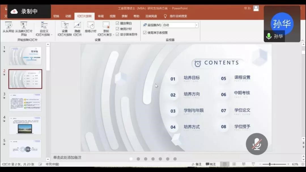Click the 培养目标 item on the slide
The height and width of the screenshot is (172, 306).
pyautogui.click(x=192, y=78)
